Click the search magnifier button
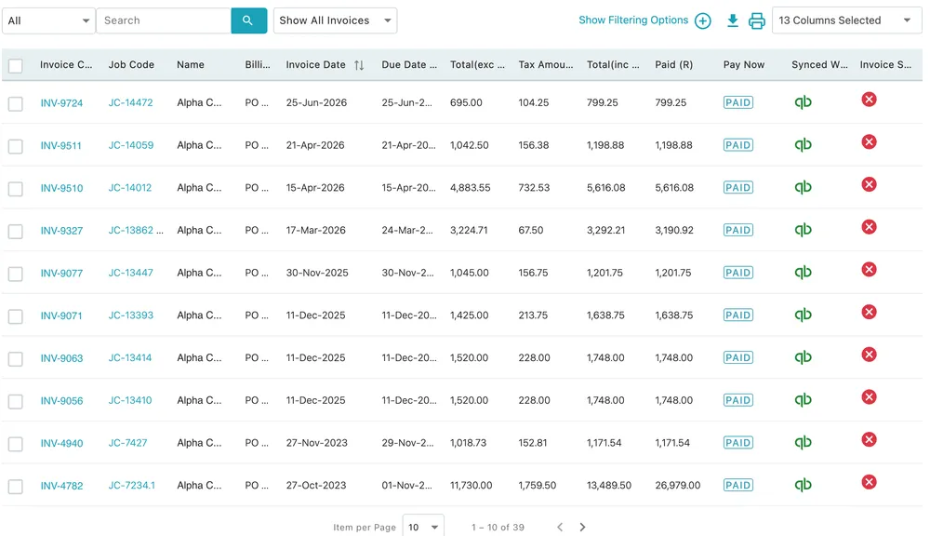Screen dimensions: 930x536 [x=248, y=20]
